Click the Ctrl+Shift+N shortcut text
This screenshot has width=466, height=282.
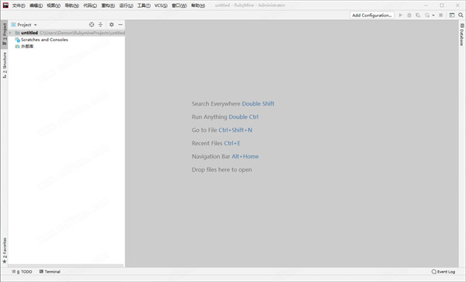[235, 131]
